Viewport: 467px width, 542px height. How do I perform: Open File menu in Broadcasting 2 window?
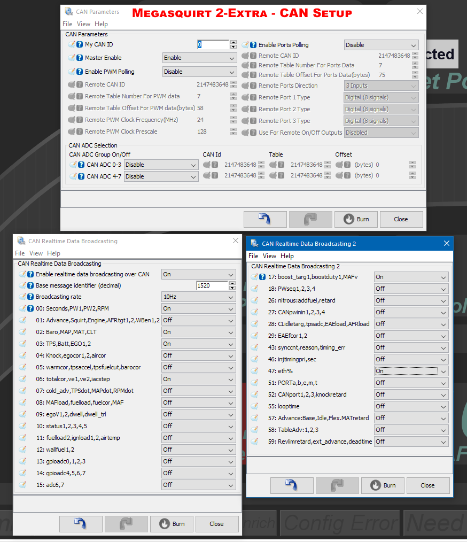click(x=253, y=256)
